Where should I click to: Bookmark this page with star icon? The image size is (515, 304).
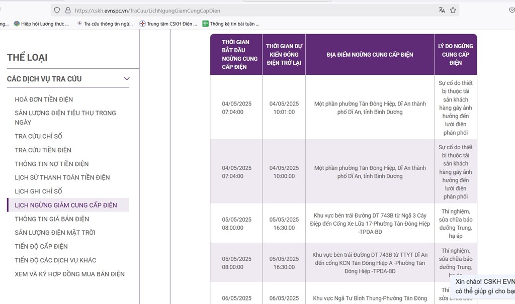click(453, 10)
